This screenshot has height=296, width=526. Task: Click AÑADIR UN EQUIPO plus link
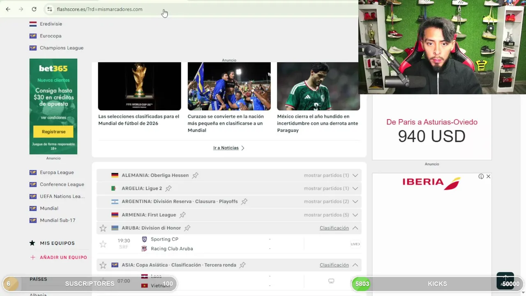pyautogui.click(x=58, y=257)
